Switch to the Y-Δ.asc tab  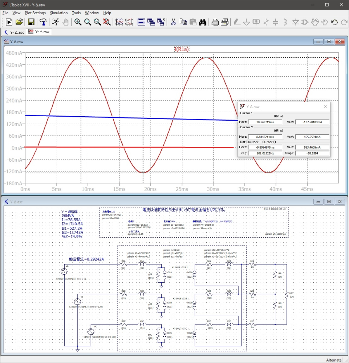point(14,32)
